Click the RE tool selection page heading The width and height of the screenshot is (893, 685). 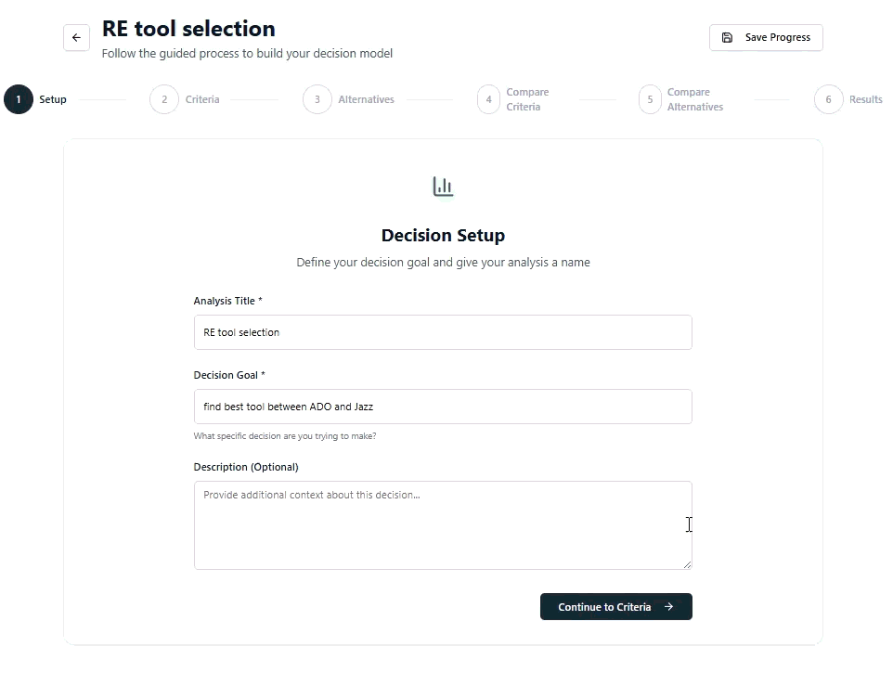pos(188,28)
